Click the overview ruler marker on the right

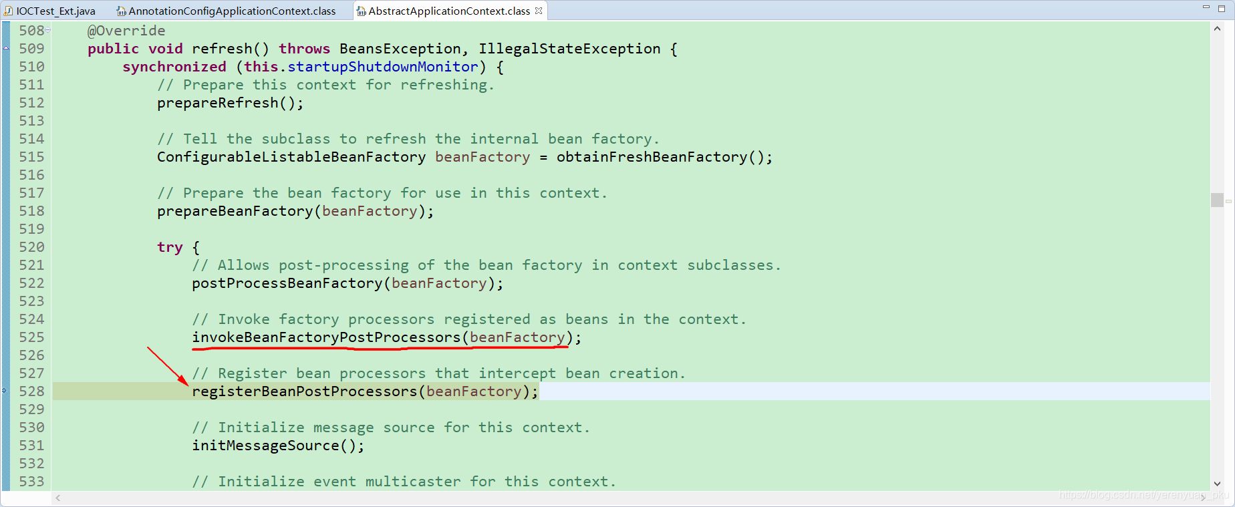pos(1228,201)
